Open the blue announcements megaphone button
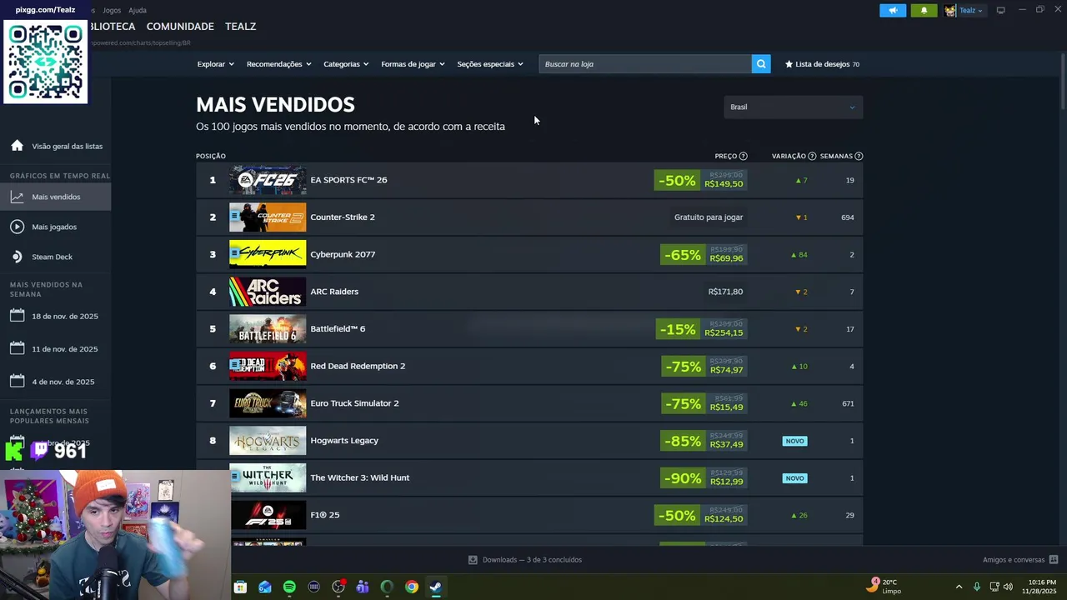The width and height of the screenshot is (1067, 600). pyautogui.click(x=893, y=10)
